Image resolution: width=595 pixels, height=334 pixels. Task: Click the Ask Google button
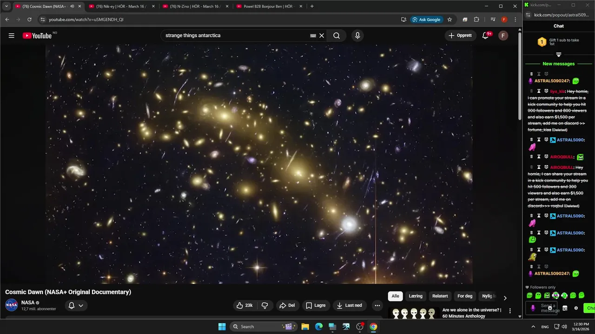coord(426,19)
